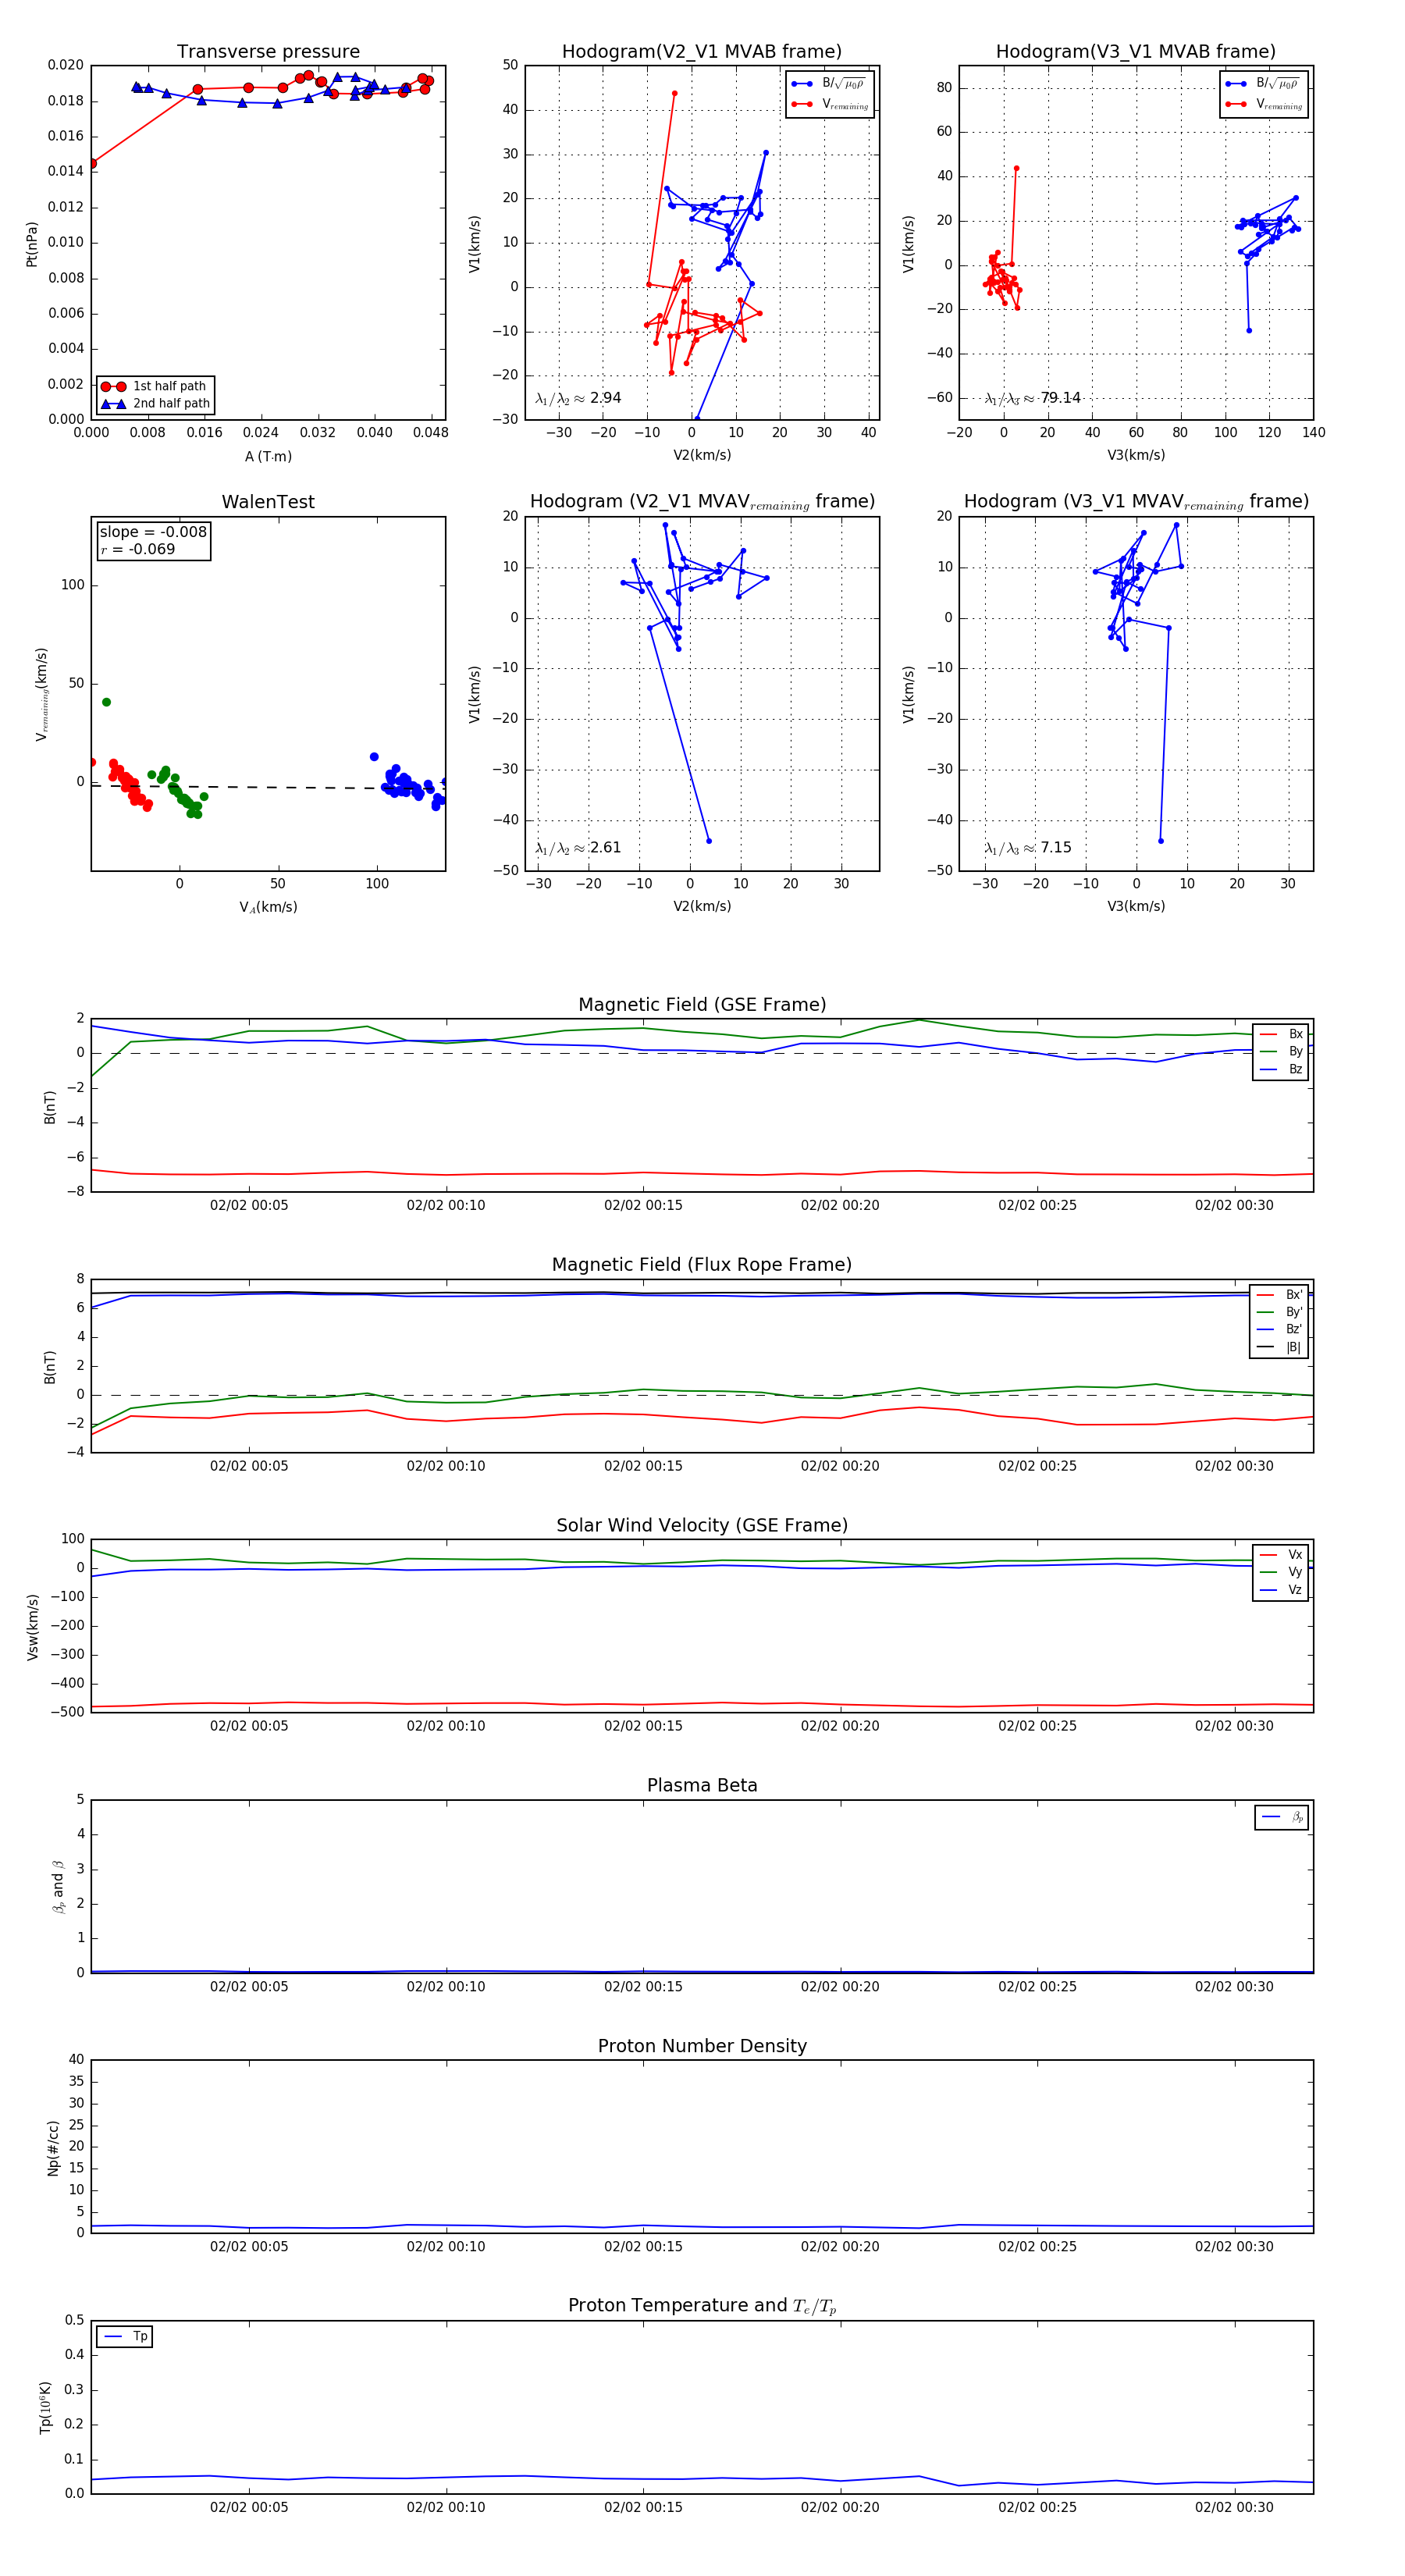Viewport: 1405px width, 2576px height.
Task: Click the V_remaining legend entry in V2_V1 MVAB hodogram
Action: 830,104
